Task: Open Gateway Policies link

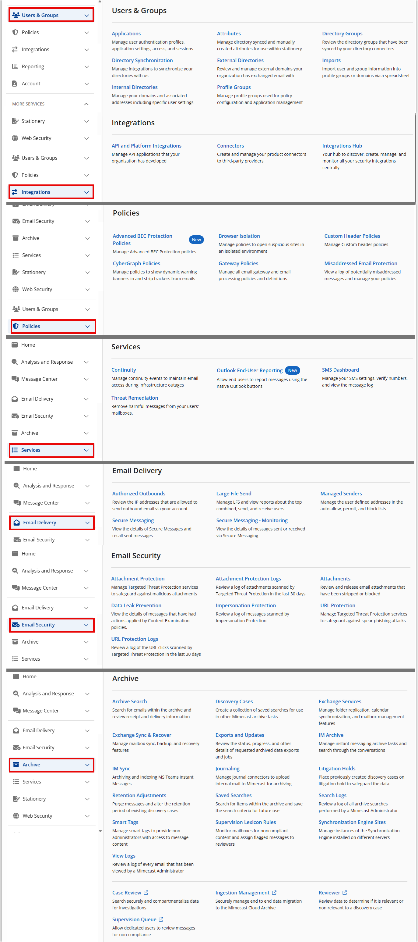Action: (238, 263)
